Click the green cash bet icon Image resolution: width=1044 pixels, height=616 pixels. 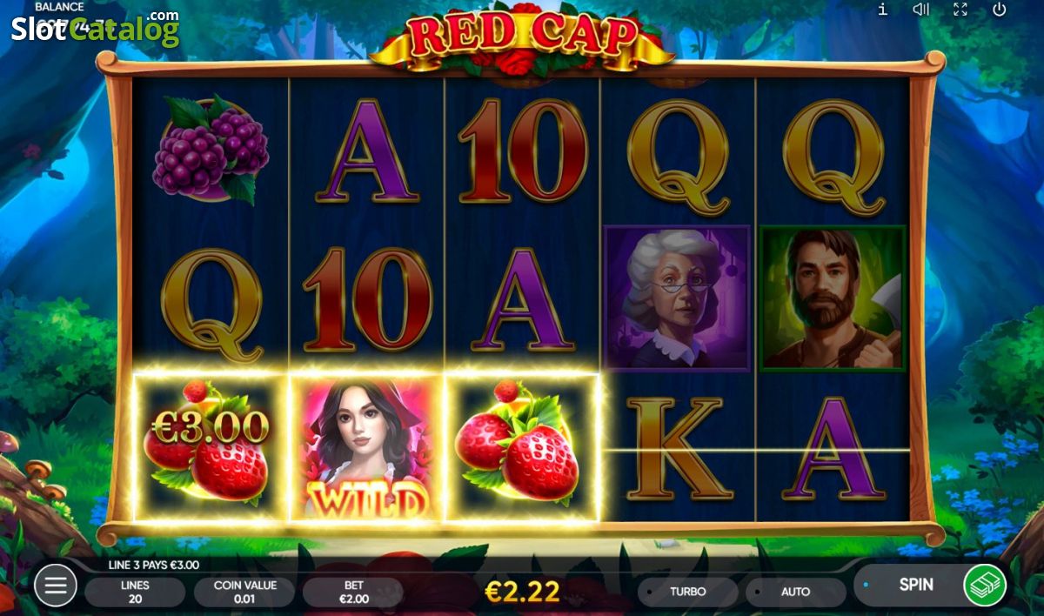click(x=985, y=586)
